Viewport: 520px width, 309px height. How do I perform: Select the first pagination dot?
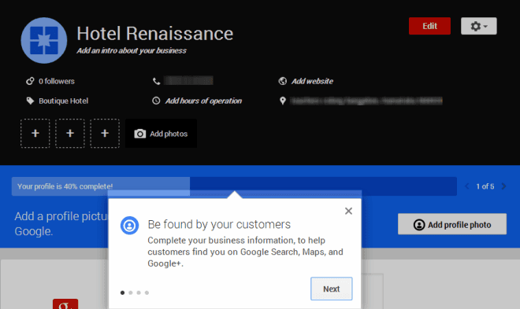[x=122, y=292]
